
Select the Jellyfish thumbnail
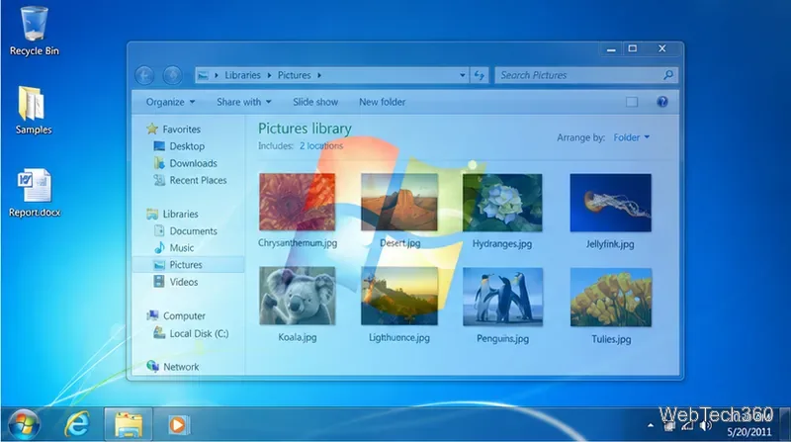click(x=610, y=203)
